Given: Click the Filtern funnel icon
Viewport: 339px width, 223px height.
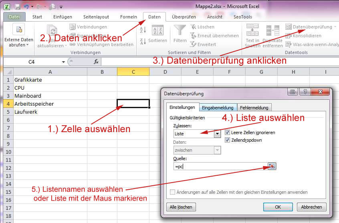Looking at the screenshot, I should (x=180, y=30).
